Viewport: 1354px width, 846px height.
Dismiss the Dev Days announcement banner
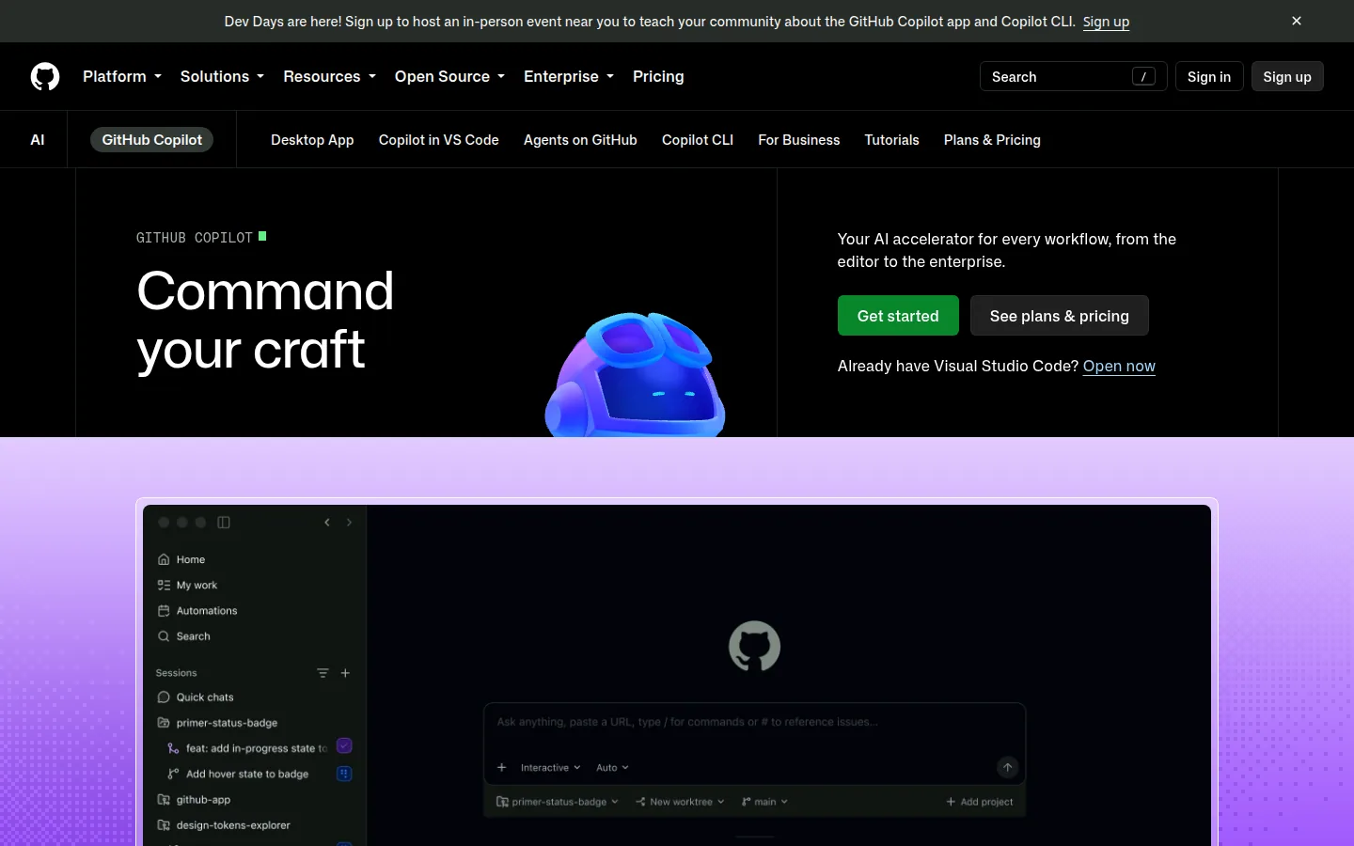tap(1297, 21)
